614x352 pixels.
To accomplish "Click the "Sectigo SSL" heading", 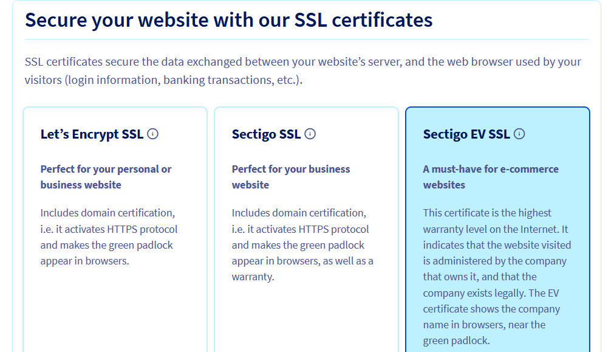I will (x=266, y=134).
